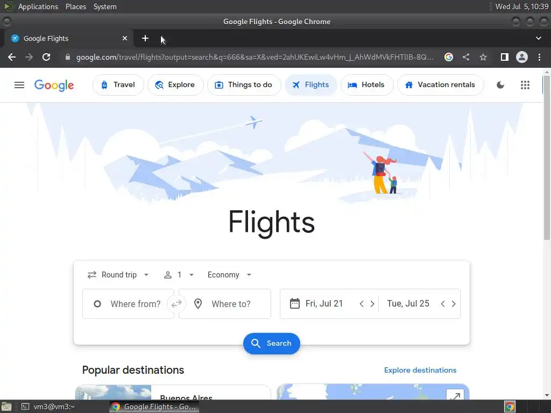Viewport: 551px width, 413px height.
Task: Click the Google Flights taskbar window button
Action: [154, 407]
